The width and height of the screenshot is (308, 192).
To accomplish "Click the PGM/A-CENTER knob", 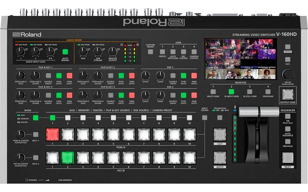I will pos(21,134).
